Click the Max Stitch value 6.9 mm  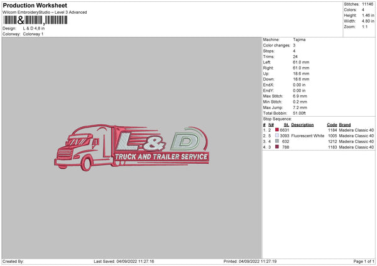[x=300, y=96]
